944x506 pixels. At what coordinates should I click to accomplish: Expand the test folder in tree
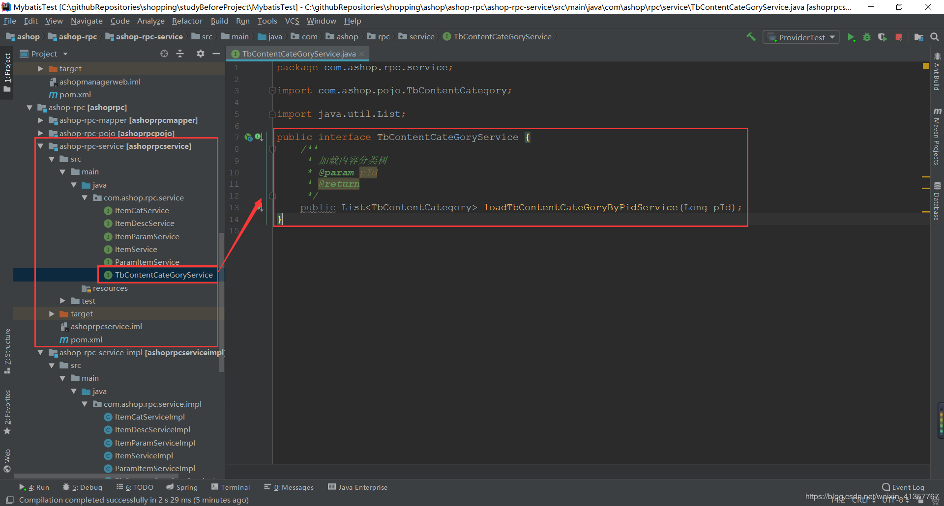tap(62, 301)
